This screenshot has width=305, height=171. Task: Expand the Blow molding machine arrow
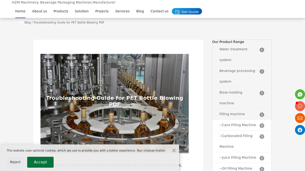(x=262, y=93)
